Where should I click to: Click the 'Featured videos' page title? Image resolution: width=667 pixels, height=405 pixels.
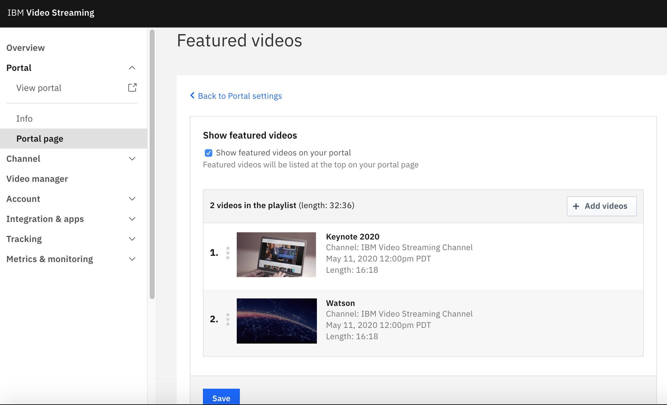(x=240, y=40)
